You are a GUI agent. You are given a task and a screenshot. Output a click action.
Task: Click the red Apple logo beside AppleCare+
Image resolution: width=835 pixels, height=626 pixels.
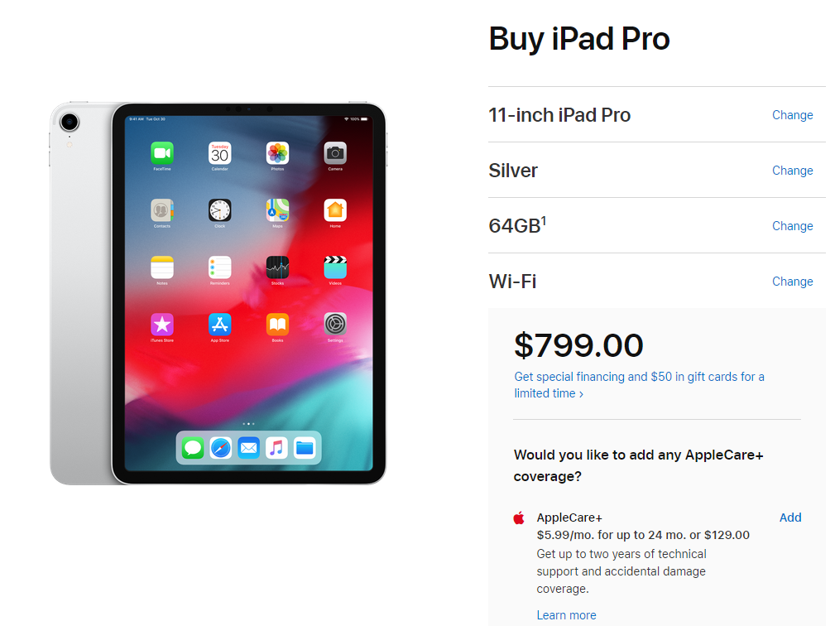(x=519, y=518)
